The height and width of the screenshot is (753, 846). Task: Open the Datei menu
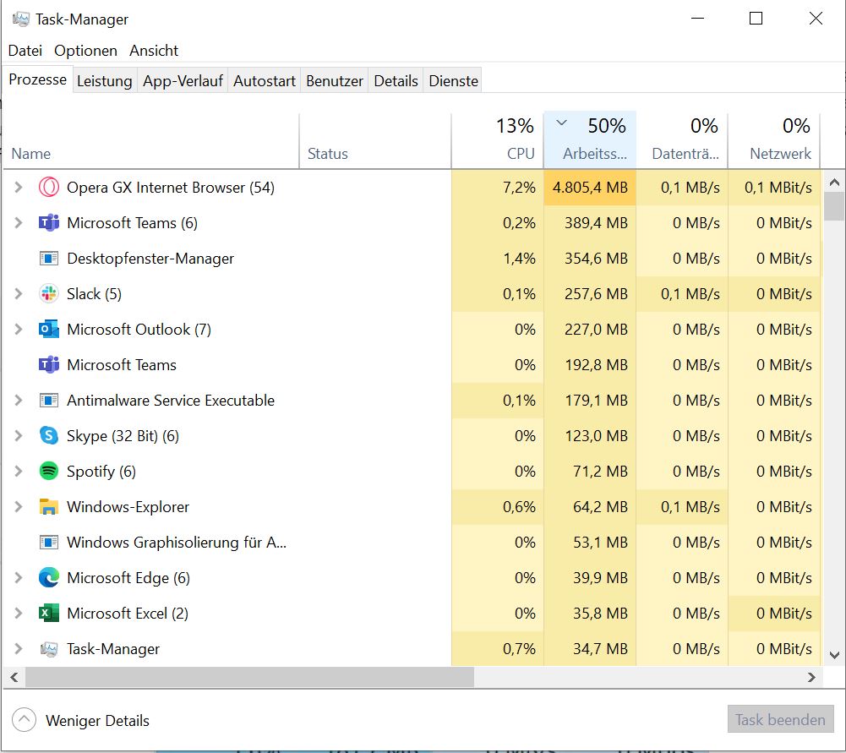25,51
